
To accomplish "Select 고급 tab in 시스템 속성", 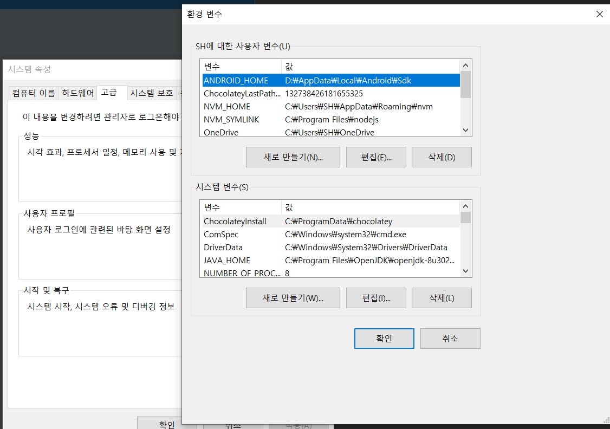I will pos(111,92).
